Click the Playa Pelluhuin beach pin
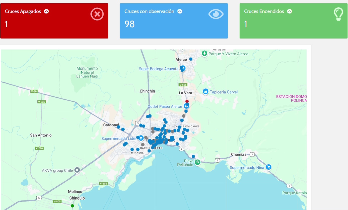Viewport: 348px width, 210px height. [x=197, y=162]
